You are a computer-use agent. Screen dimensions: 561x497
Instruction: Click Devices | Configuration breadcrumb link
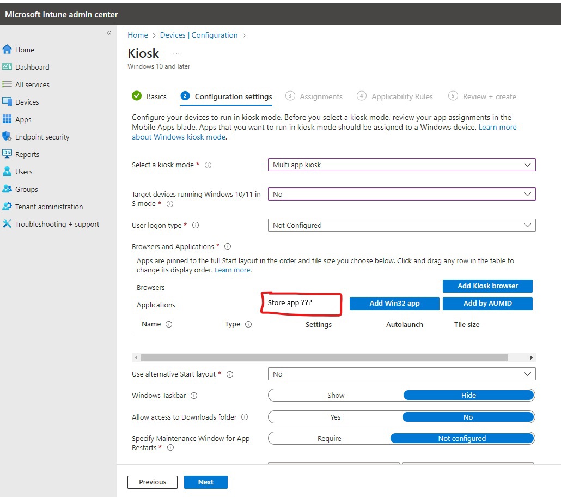(x=199, y=35)
